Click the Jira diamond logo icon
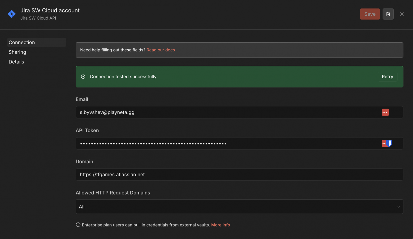 click(x=12, y=14)
